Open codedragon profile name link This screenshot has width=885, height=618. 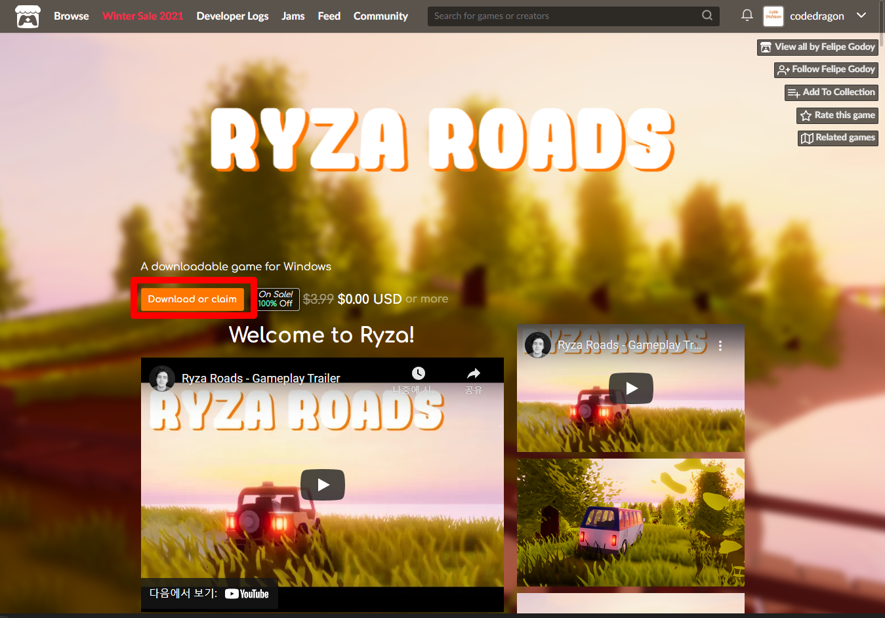[x=817, y=16]
